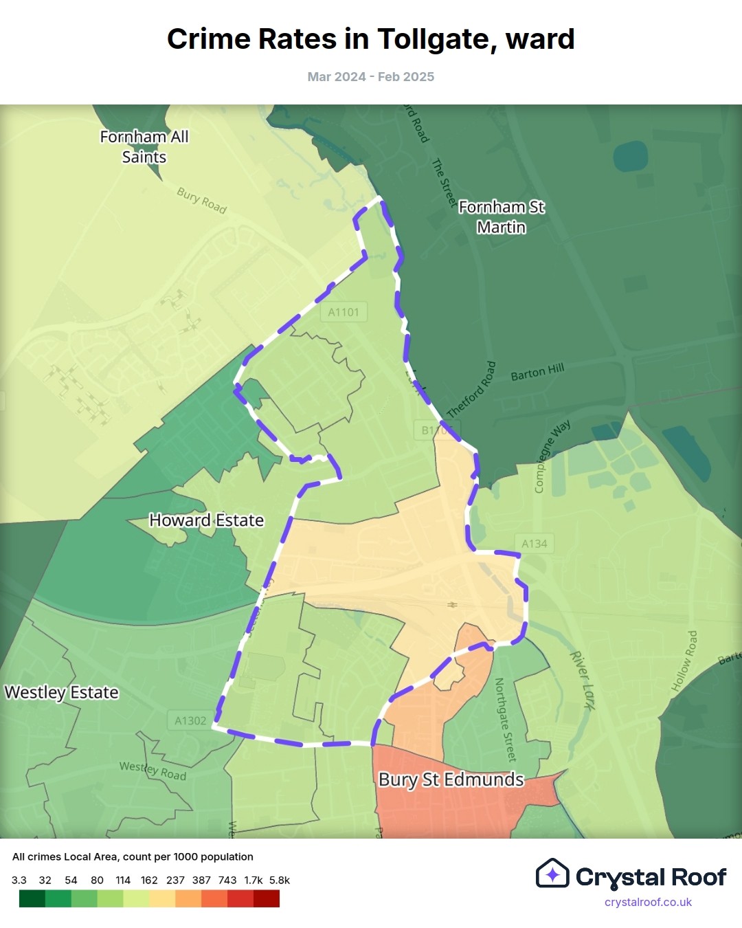Image resolution: width=742 pixels, height=928 pixels.
Task: Open the crystalroof.co.uk link
Action: click(x=647, y=902)
